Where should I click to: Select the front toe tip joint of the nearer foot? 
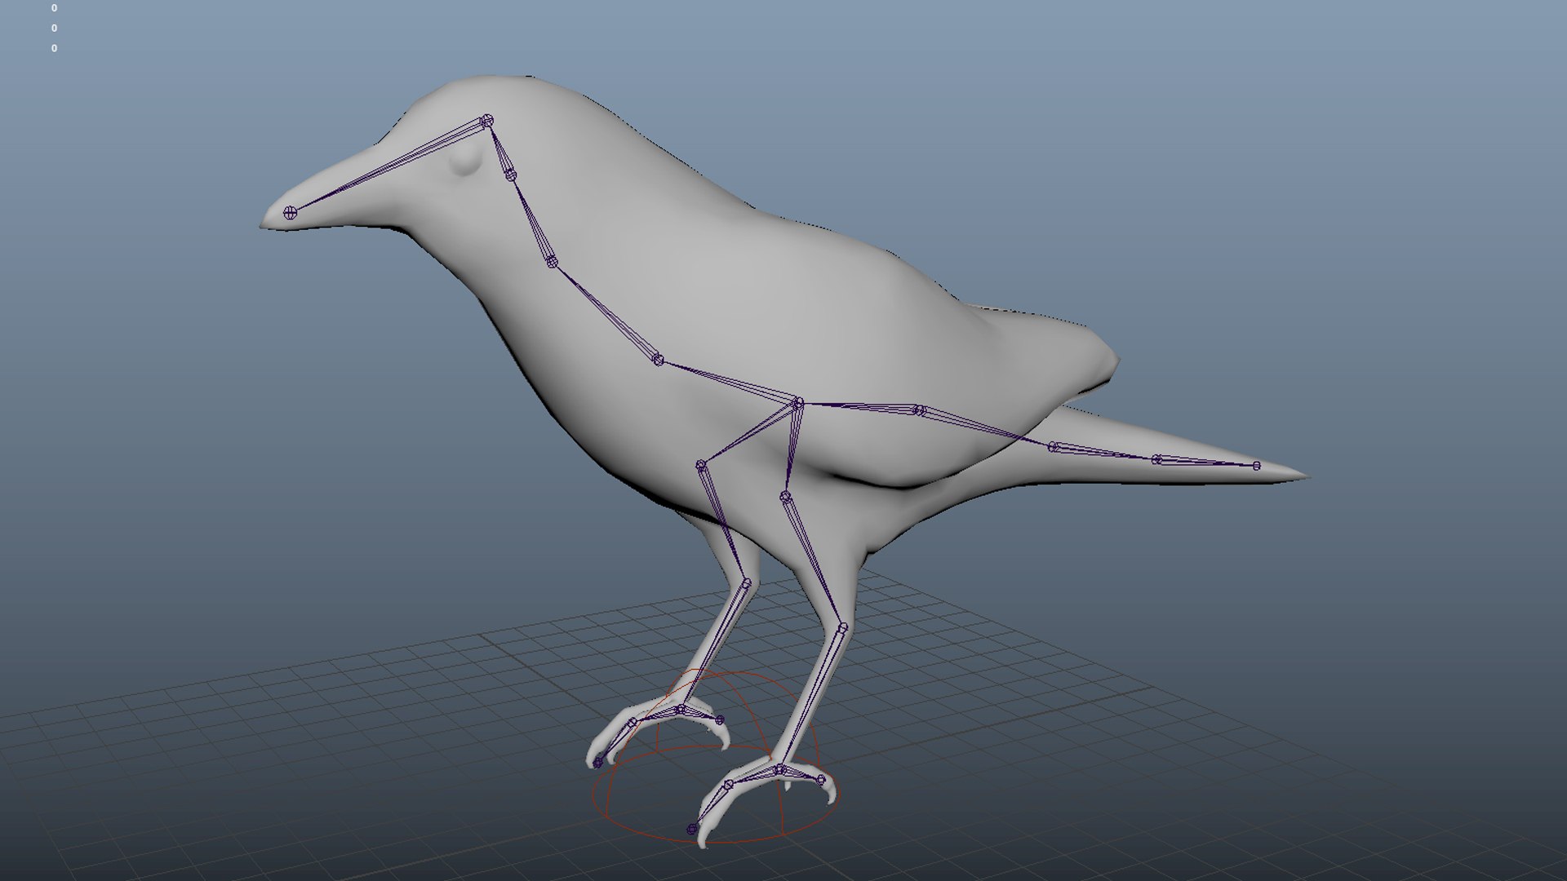[692, 830]
